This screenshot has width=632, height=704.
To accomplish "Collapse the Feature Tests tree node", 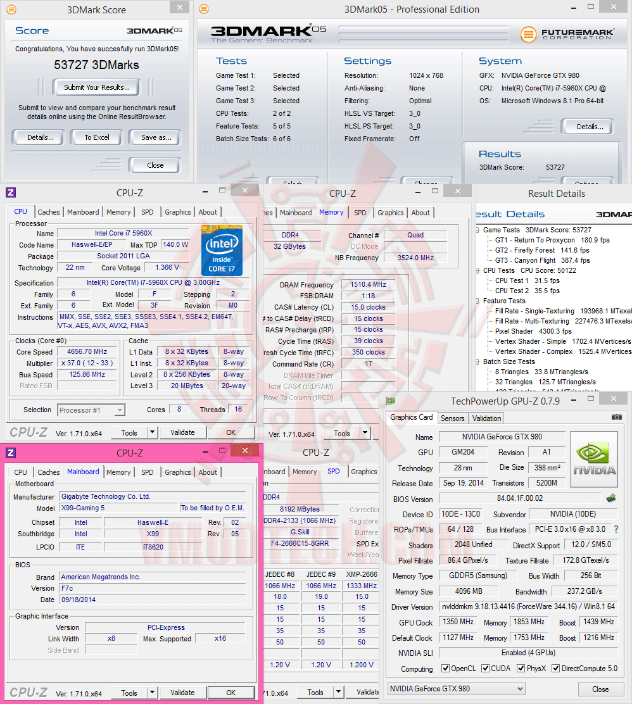I will 478,301.
